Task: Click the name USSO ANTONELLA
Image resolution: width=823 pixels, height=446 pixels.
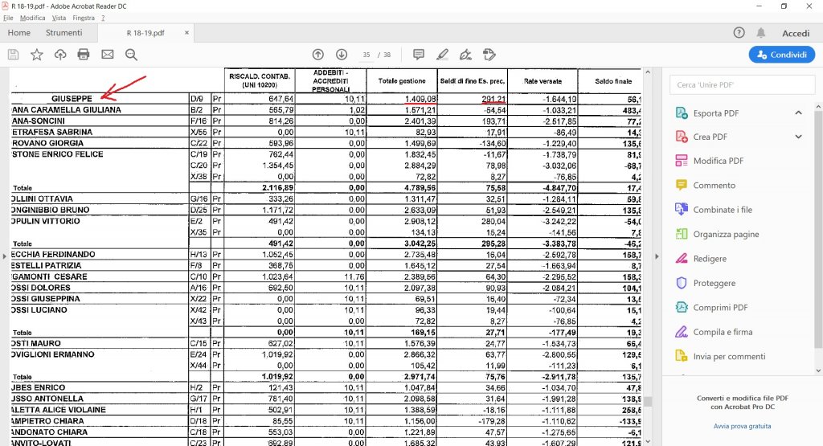Action: [47, 399]
